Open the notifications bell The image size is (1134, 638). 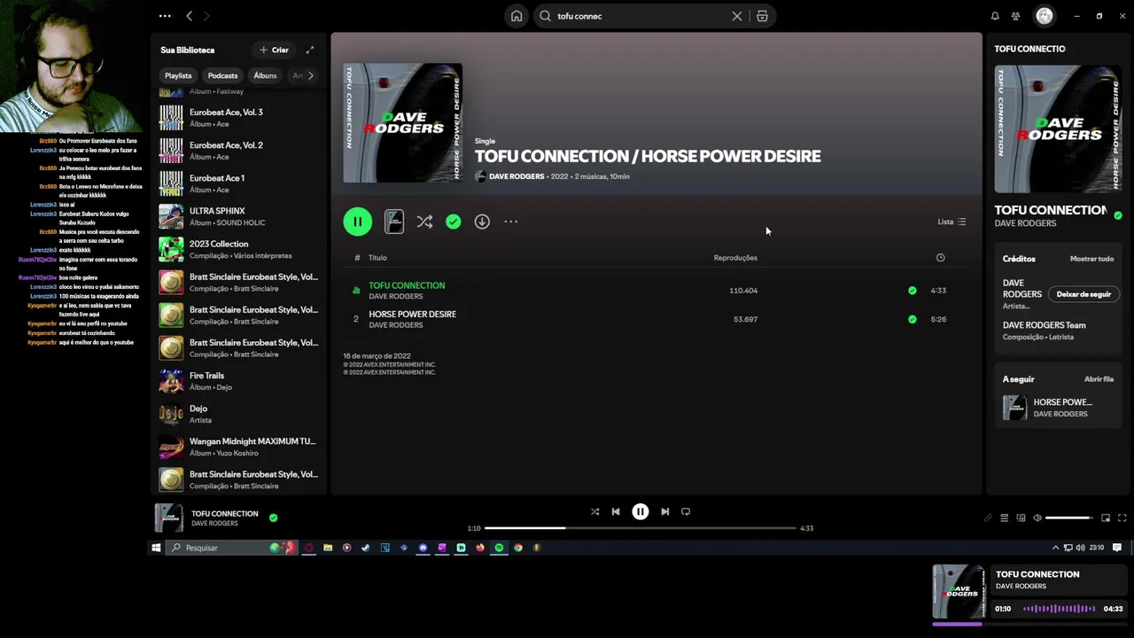tap(995, 16)
